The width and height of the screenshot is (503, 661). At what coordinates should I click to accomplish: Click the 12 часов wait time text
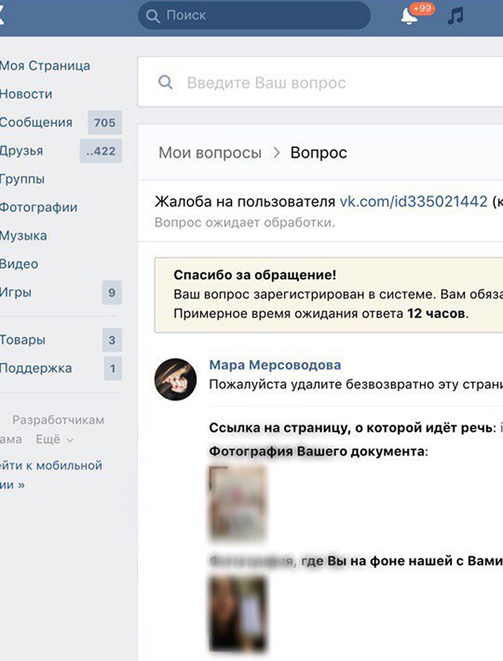(x=436, y=313)
